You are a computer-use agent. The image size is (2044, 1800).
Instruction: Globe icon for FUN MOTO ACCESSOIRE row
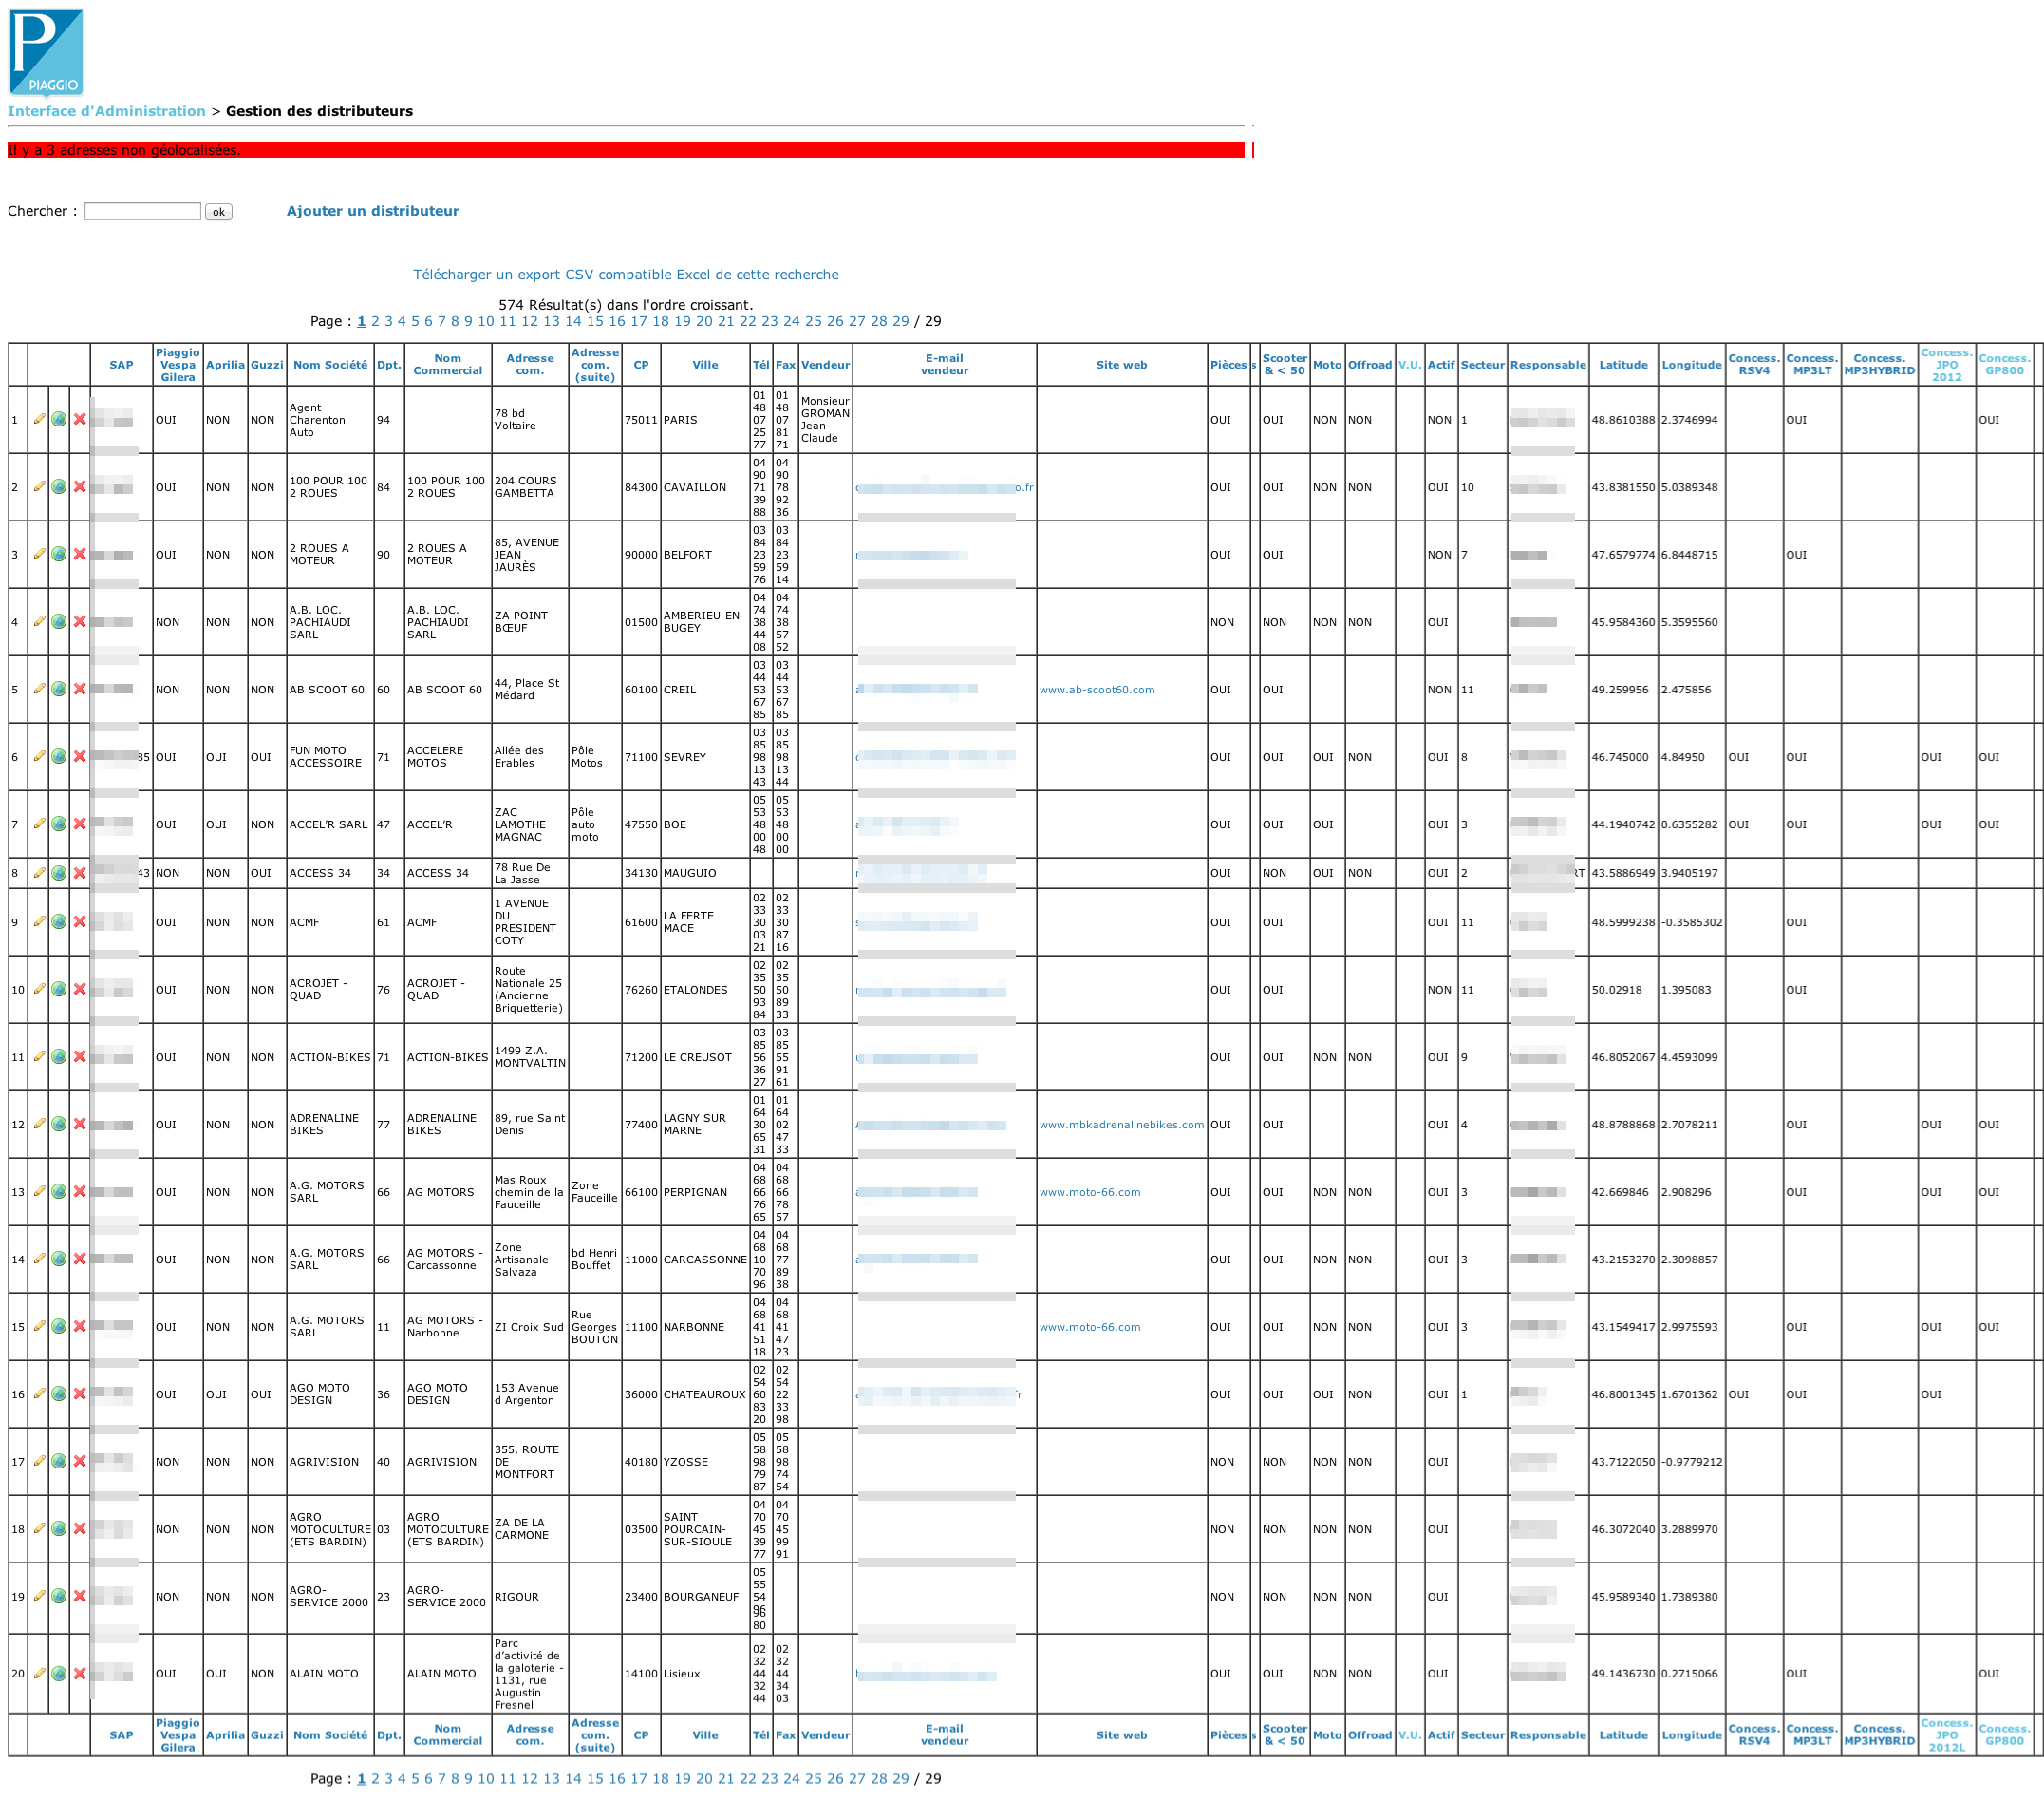[59, 756]
